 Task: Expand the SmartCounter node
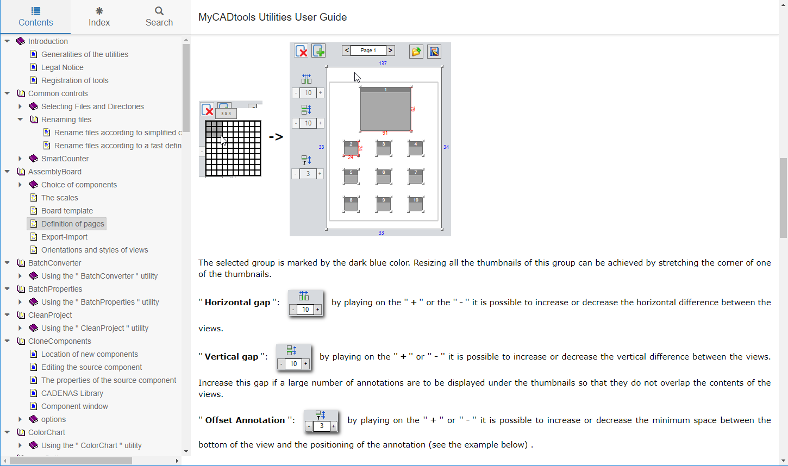point(20,159)
